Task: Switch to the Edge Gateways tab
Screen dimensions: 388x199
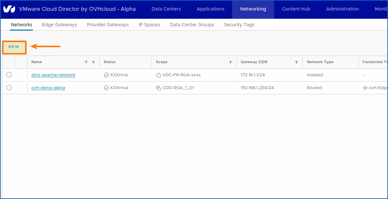Action: 59,25
